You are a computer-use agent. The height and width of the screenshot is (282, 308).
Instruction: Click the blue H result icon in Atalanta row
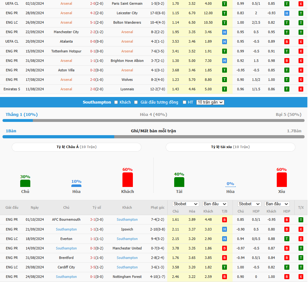click(x=224, y=42)
